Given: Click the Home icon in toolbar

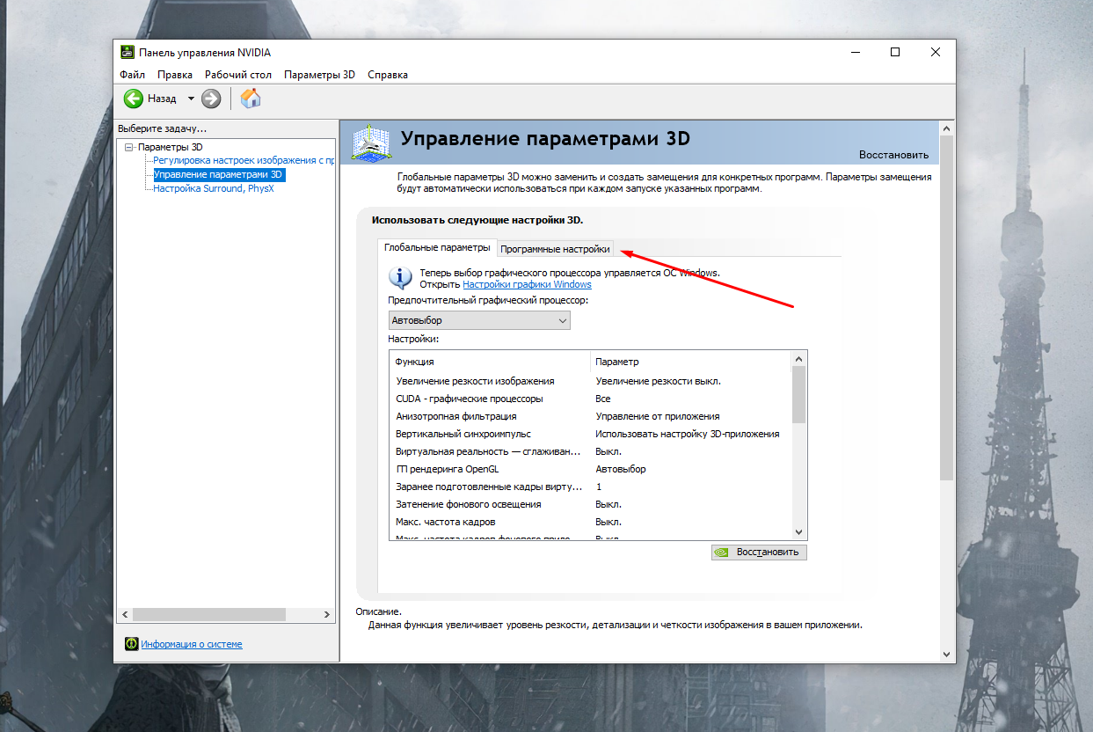Looking at the screenshot, I should [x=251, y=99].
